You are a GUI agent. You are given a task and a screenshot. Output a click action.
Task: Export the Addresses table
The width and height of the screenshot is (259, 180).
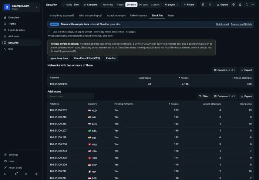tap(246, 96)
